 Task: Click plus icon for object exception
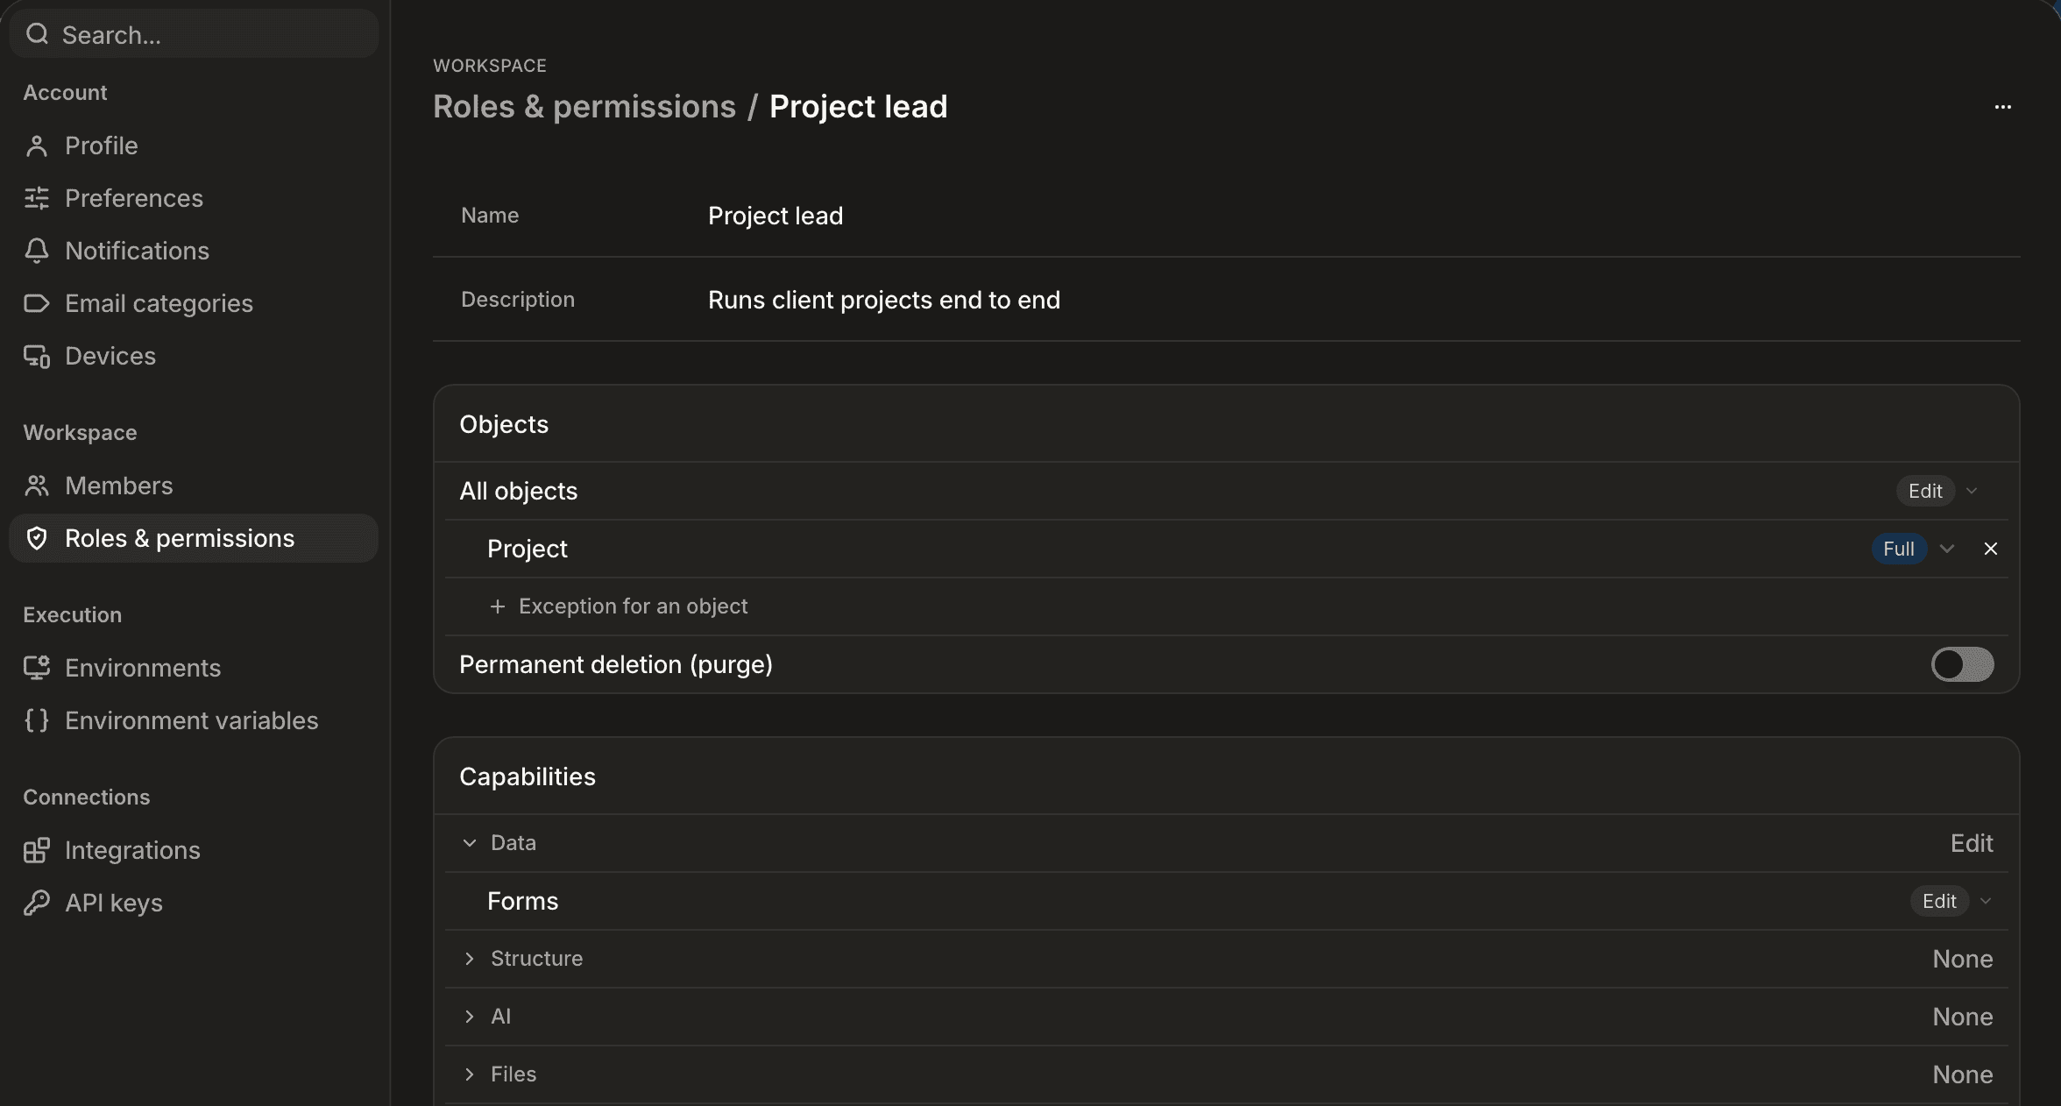tap(498, 606)
